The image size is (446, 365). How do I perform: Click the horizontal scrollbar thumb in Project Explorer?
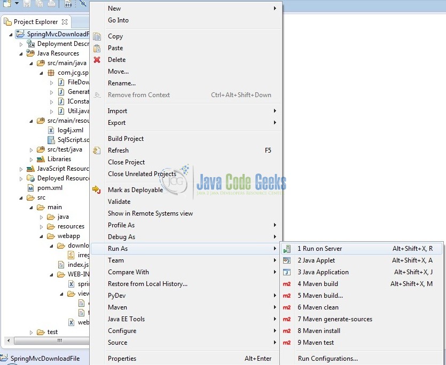52,340
